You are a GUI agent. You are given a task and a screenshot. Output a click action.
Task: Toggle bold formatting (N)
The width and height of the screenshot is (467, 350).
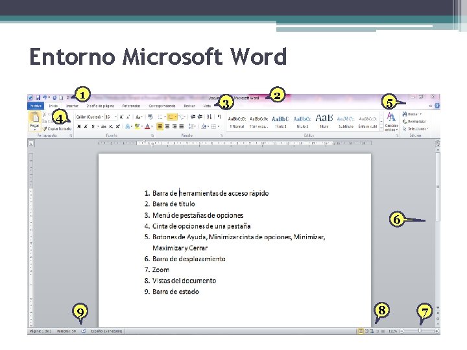pyautogui.click(x=79, y=126)
